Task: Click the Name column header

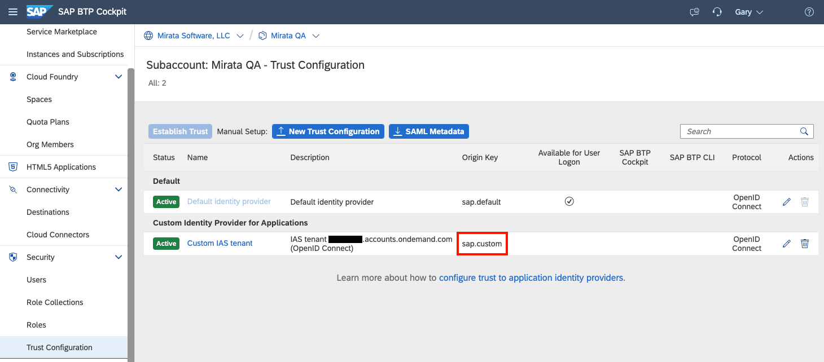Action: pos(198,157)
